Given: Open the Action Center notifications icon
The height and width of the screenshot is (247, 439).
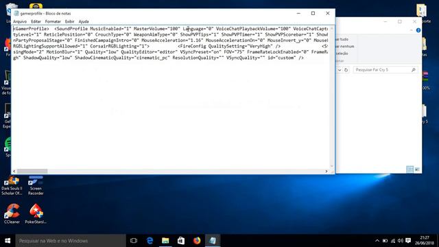Looking at the screenshot, I should [x=408, y=241].
